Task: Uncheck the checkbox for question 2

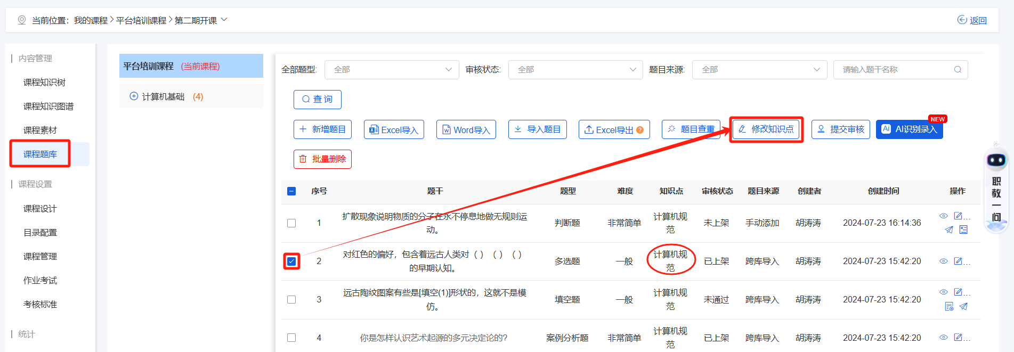Action: click(291, 261)
